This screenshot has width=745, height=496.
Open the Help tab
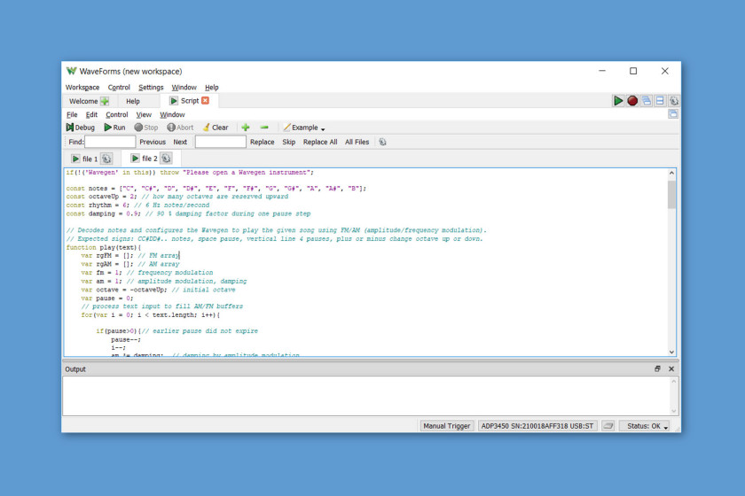[132, 101]
